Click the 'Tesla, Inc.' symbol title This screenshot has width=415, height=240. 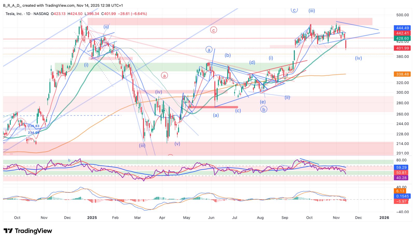click(14, 14)
